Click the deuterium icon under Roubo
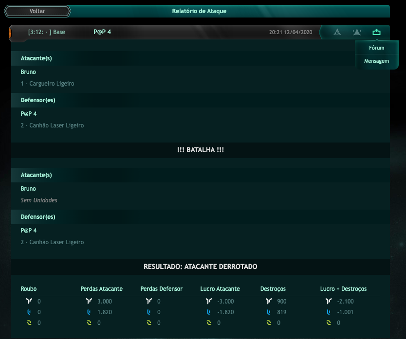The height and width of the screenshot is (339, 406). pyautogui.click(x=29, y=322)
